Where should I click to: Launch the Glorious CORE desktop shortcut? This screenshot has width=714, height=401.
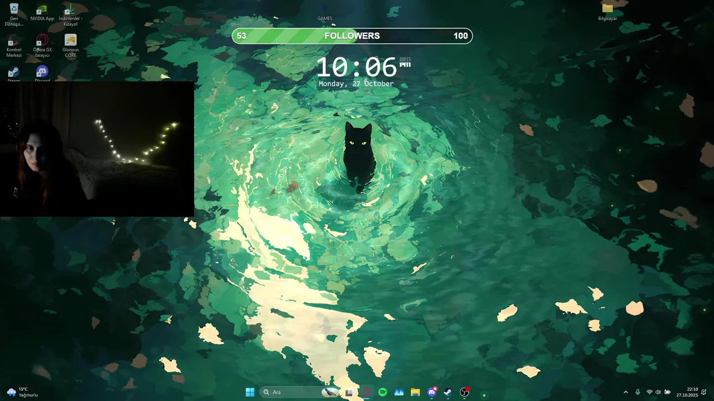[70, 46]
